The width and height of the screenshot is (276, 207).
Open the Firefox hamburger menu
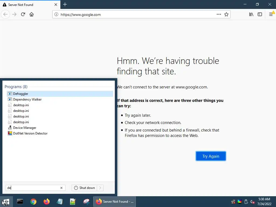pos(271,15)
